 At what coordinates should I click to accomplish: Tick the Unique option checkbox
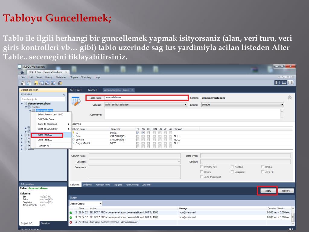(263, 167)
